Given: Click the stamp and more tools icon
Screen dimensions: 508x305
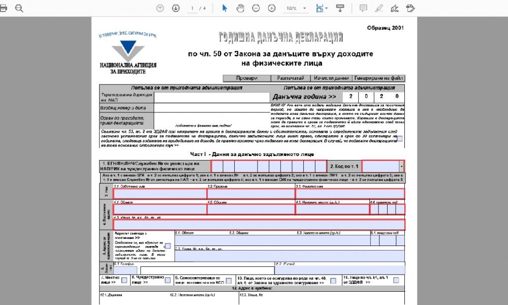Looking at the screenshot, I should coord(410,8).
